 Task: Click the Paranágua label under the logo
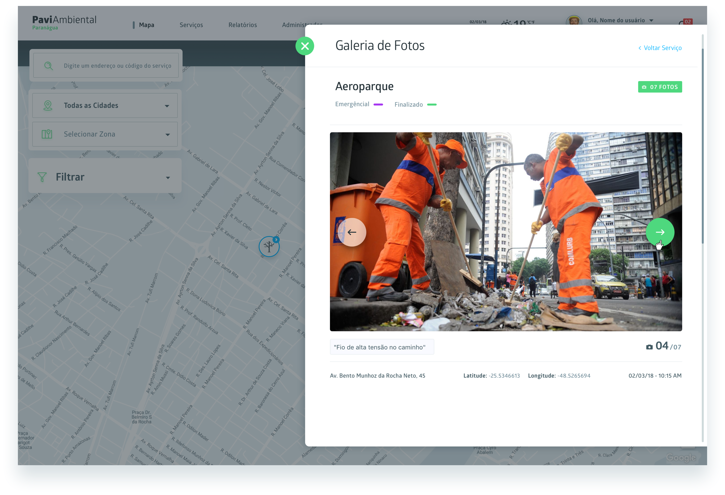pyautogui.click(x=45, y=28)
